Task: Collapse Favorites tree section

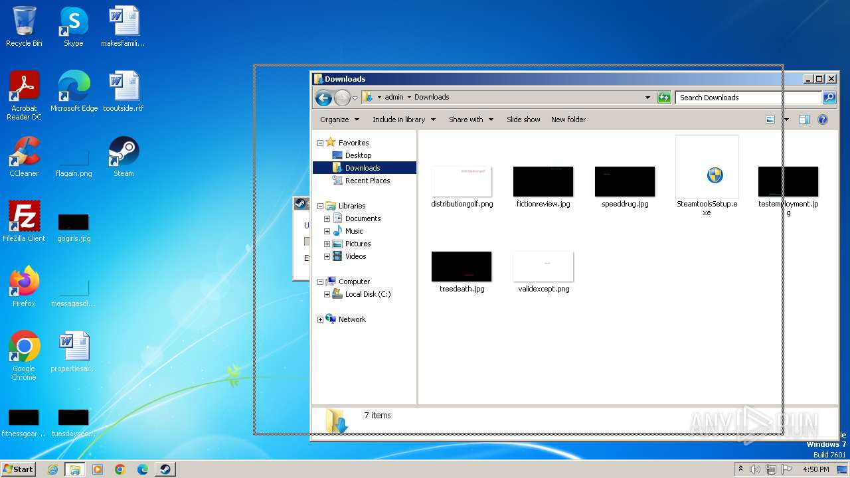Action: [320, 143]
